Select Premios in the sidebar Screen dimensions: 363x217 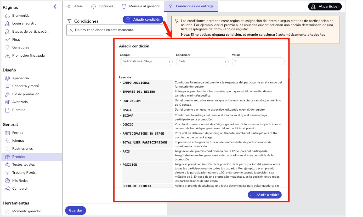click(32, 157)
